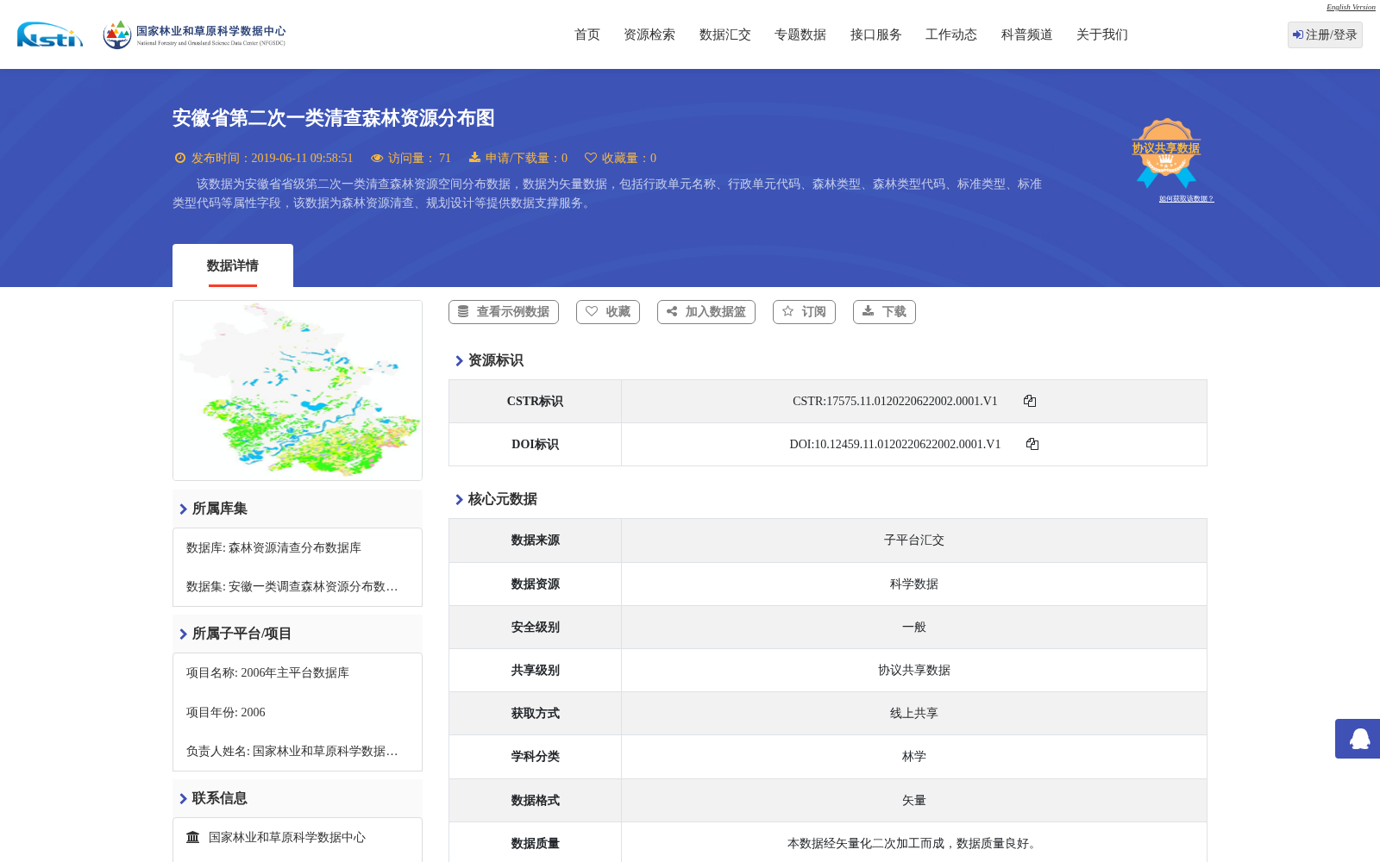The height and width of the screenshot is (862, 1380).
Task: Click the 下载 button
Action: [x=884, y=312]
